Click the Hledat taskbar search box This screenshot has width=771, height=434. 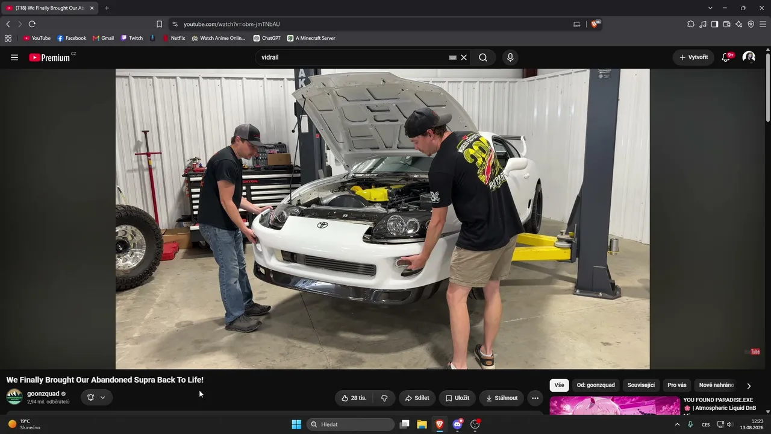pos(351,424)
